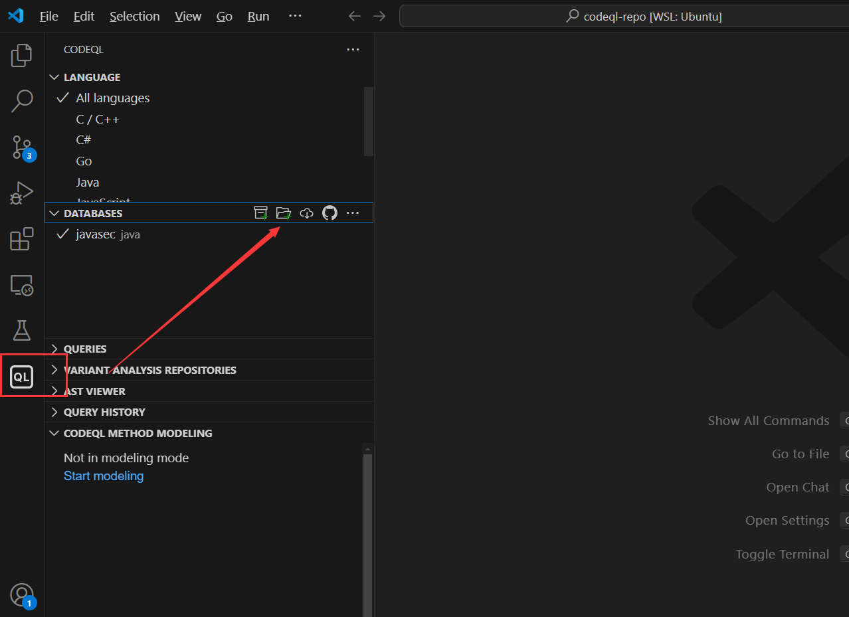Select Go language filter
This screenshot has height=617, width=849.
(209, 161)
